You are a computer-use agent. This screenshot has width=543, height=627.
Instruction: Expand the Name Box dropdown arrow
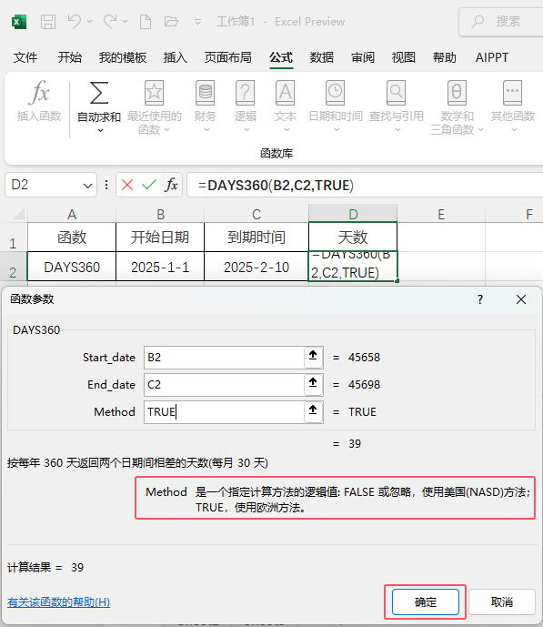(x=87, y=186)
